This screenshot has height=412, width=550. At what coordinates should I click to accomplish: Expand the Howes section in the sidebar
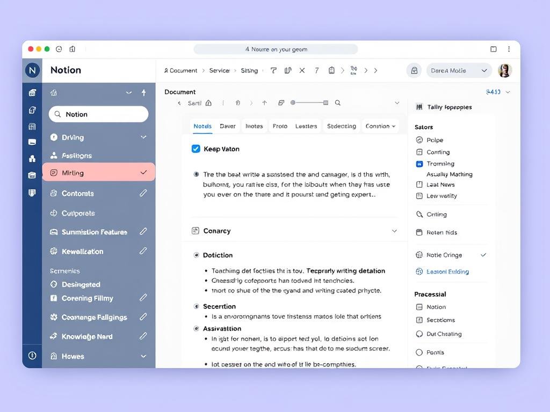click(x=143, y=356)
